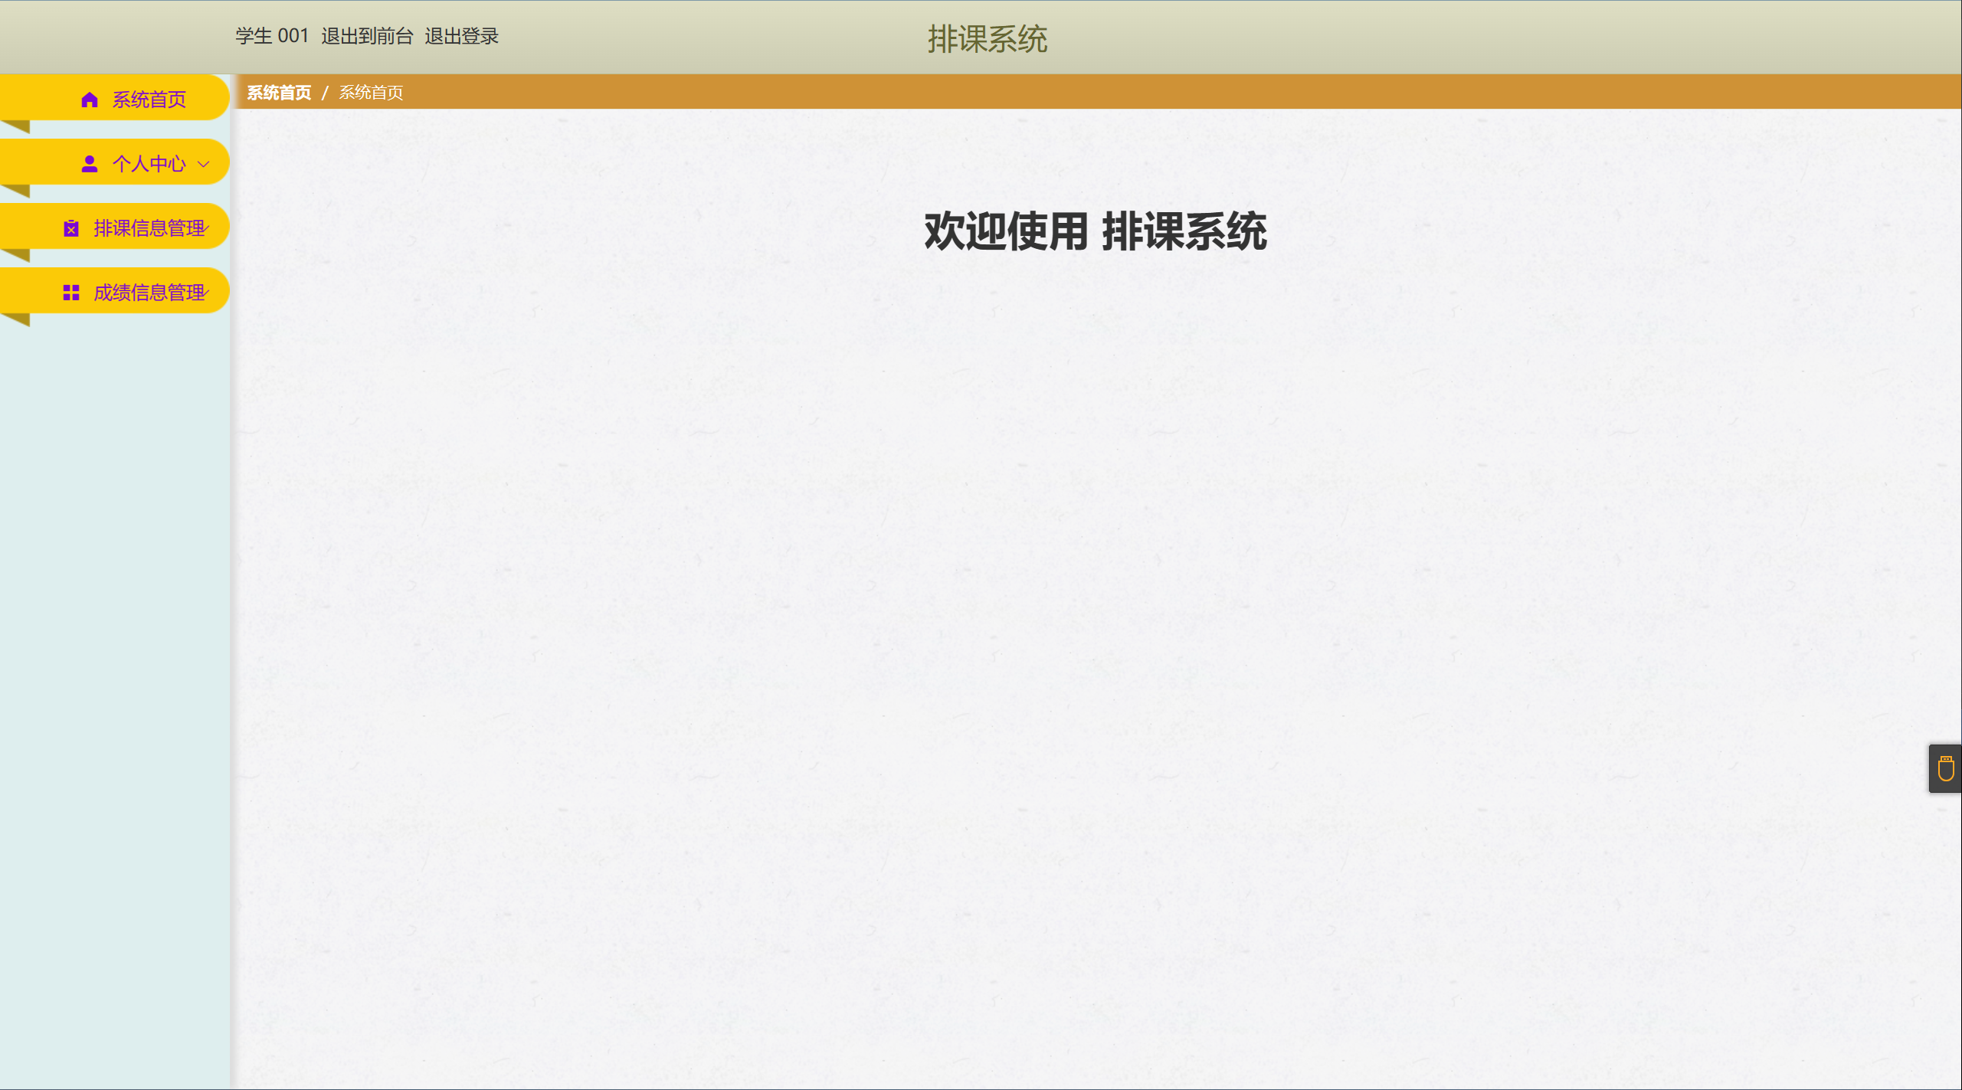Image resolution: width=1962 pixels, height=1090 pixels.
Task: Click the 退出到前台 link
Action: pyautogui.click(x=367, y=36)
